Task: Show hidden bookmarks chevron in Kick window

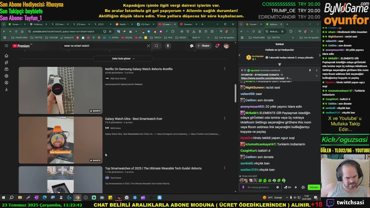Action: (x=293, y=38)
